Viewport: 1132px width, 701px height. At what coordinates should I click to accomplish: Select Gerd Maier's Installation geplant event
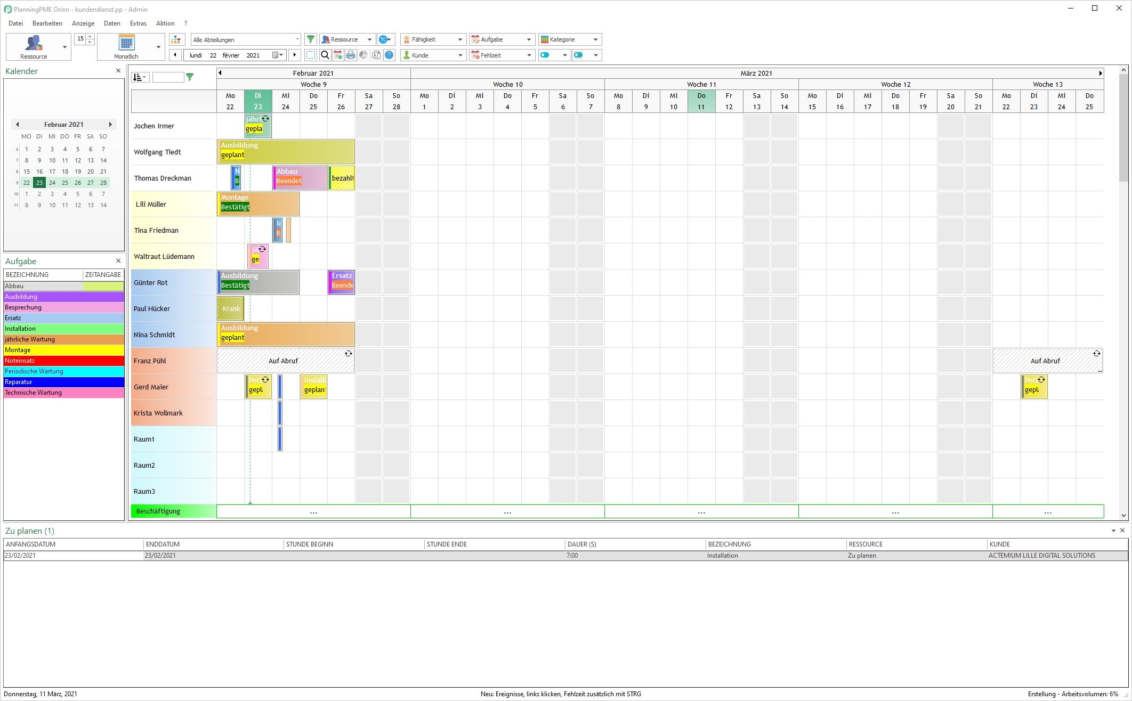(313, 386)
